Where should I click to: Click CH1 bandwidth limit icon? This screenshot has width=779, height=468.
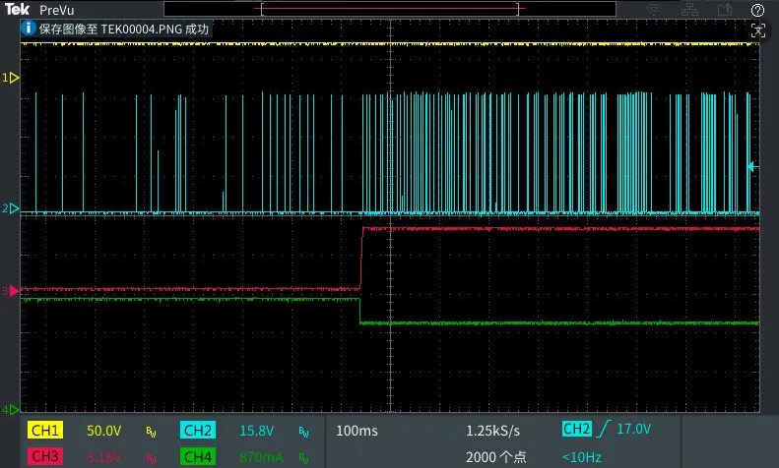coord(151,432)
